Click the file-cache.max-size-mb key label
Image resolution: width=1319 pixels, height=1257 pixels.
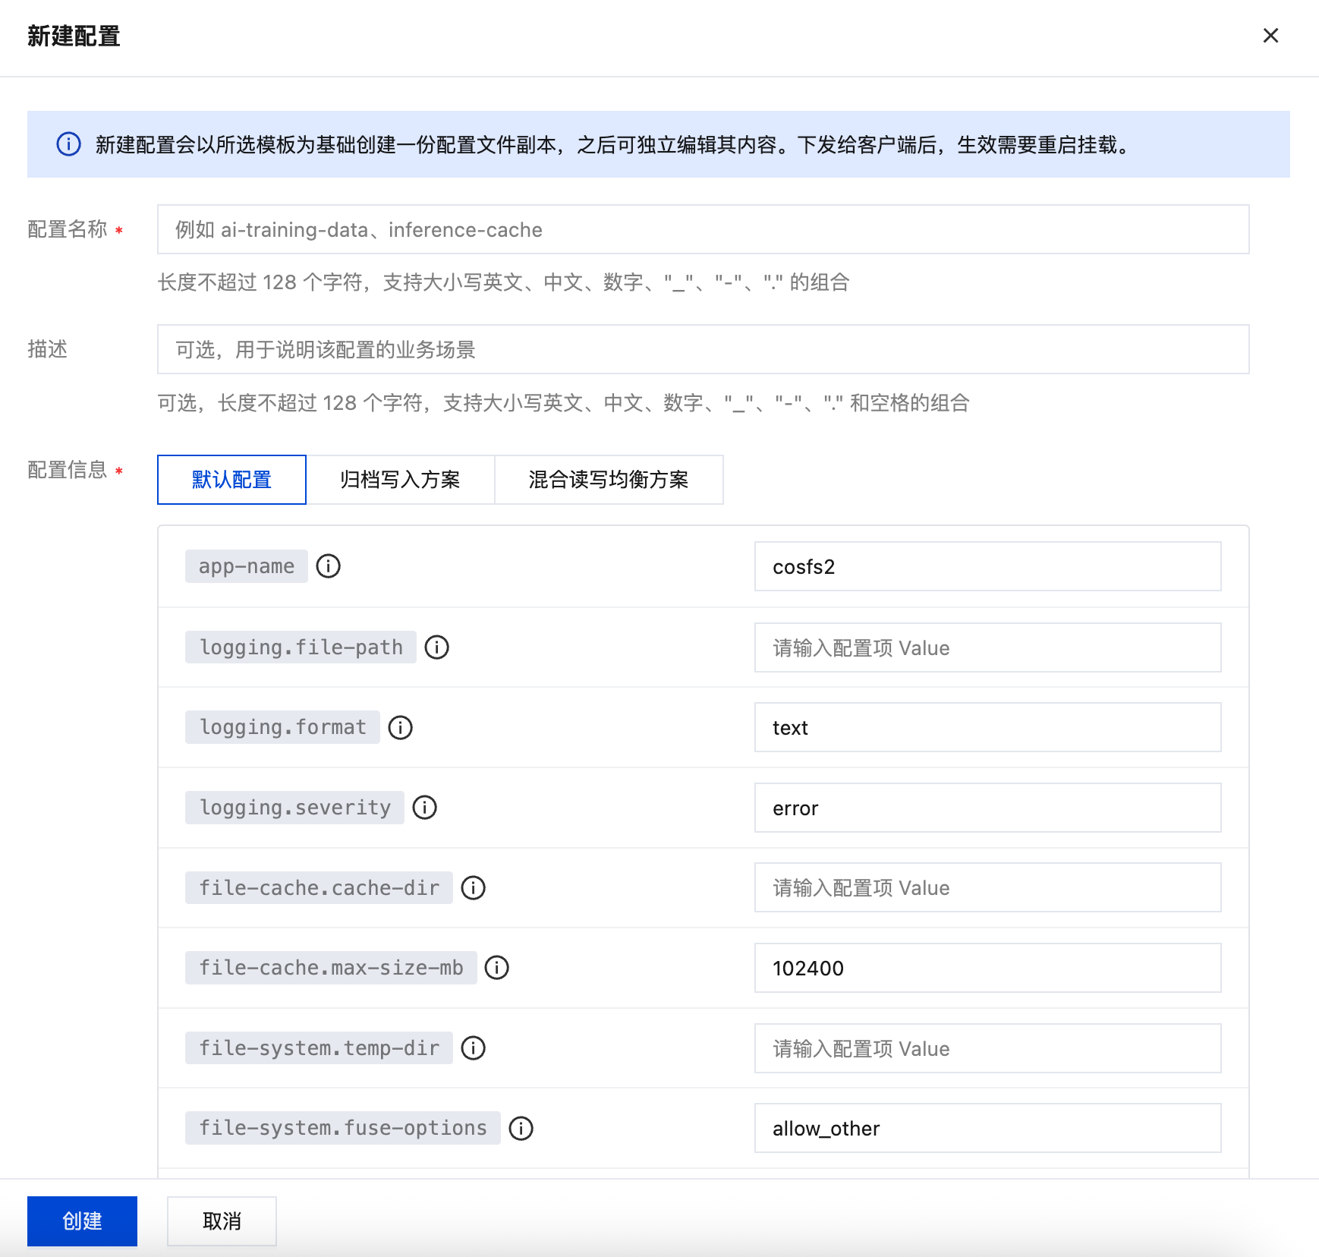331,968
